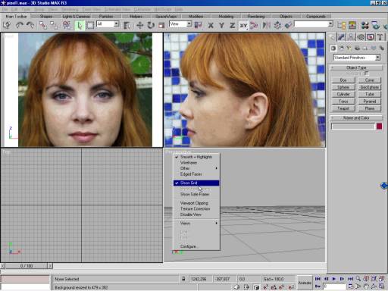Select the Cameras category icon
This screenshot has width=388, height=291.
coord(357,48)
